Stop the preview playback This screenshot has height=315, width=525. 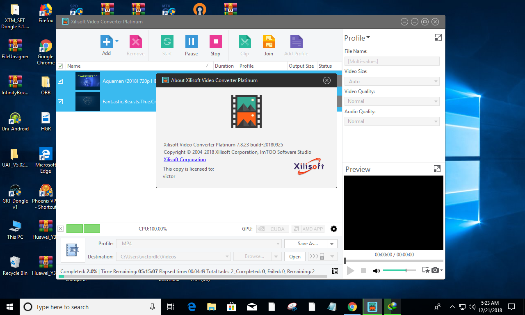pyautogui.click(x=363, y=271)
